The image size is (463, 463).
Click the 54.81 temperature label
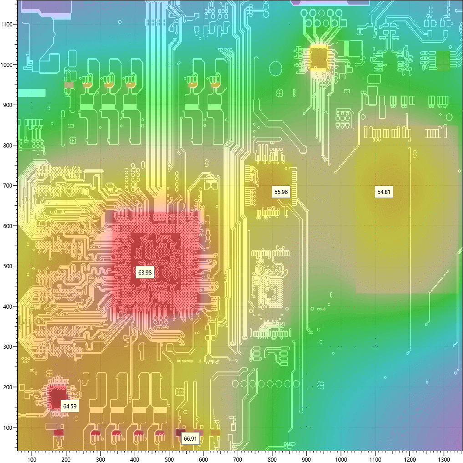coord(384,192)
